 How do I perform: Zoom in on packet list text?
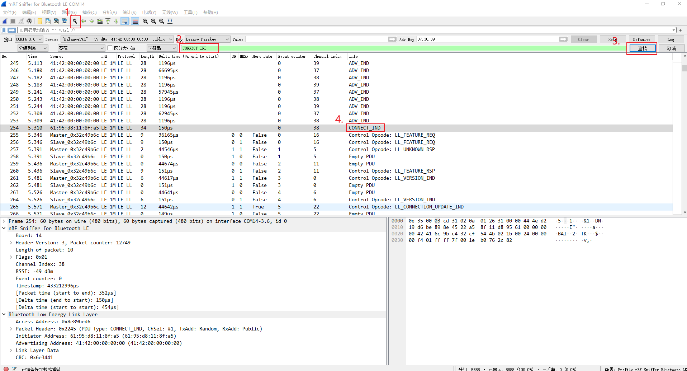pyautogui.click(x=145, y=21)
